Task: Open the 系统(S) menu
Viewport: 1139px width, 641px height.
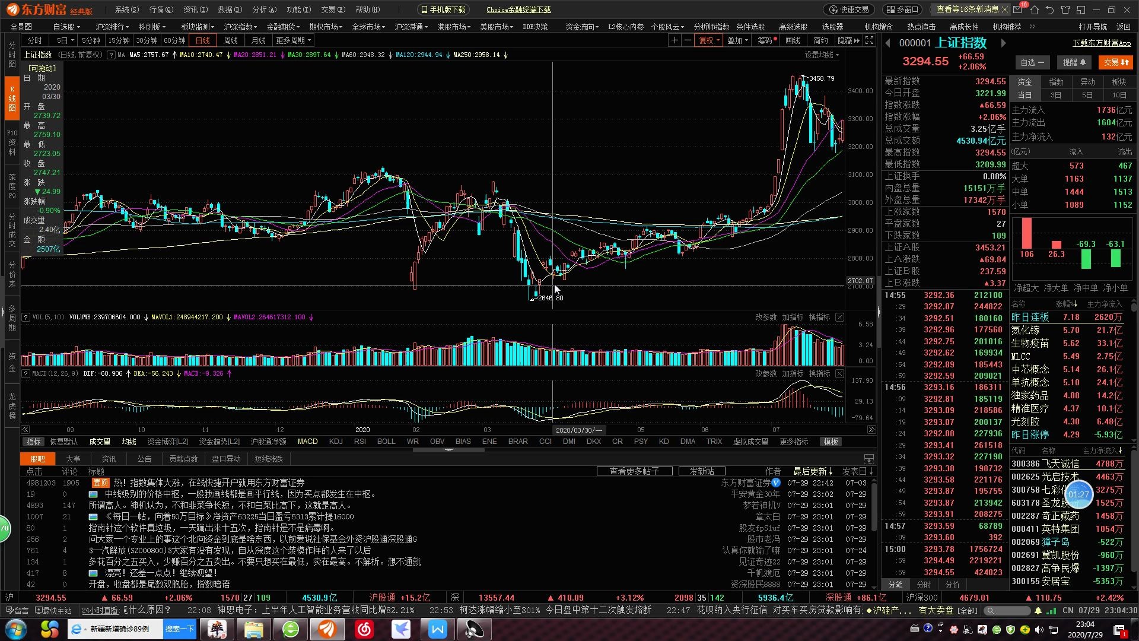Action: [x=126, y=10]
